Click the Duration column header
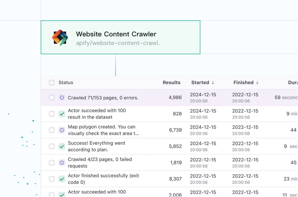 coord(293,82)
